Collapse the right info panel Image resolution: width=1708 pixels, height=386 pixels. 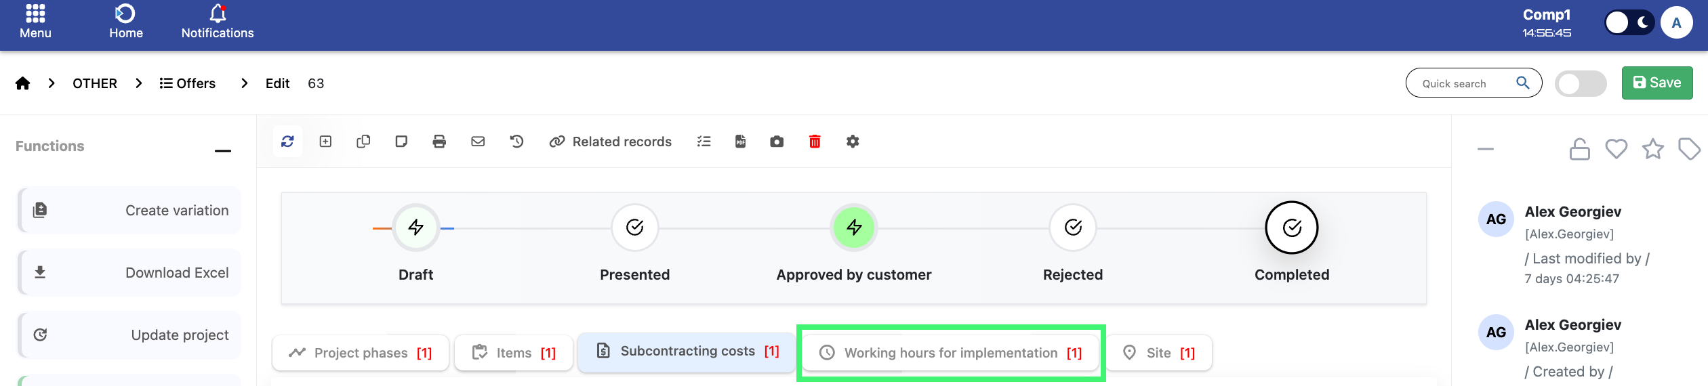tap(1486, 149)
